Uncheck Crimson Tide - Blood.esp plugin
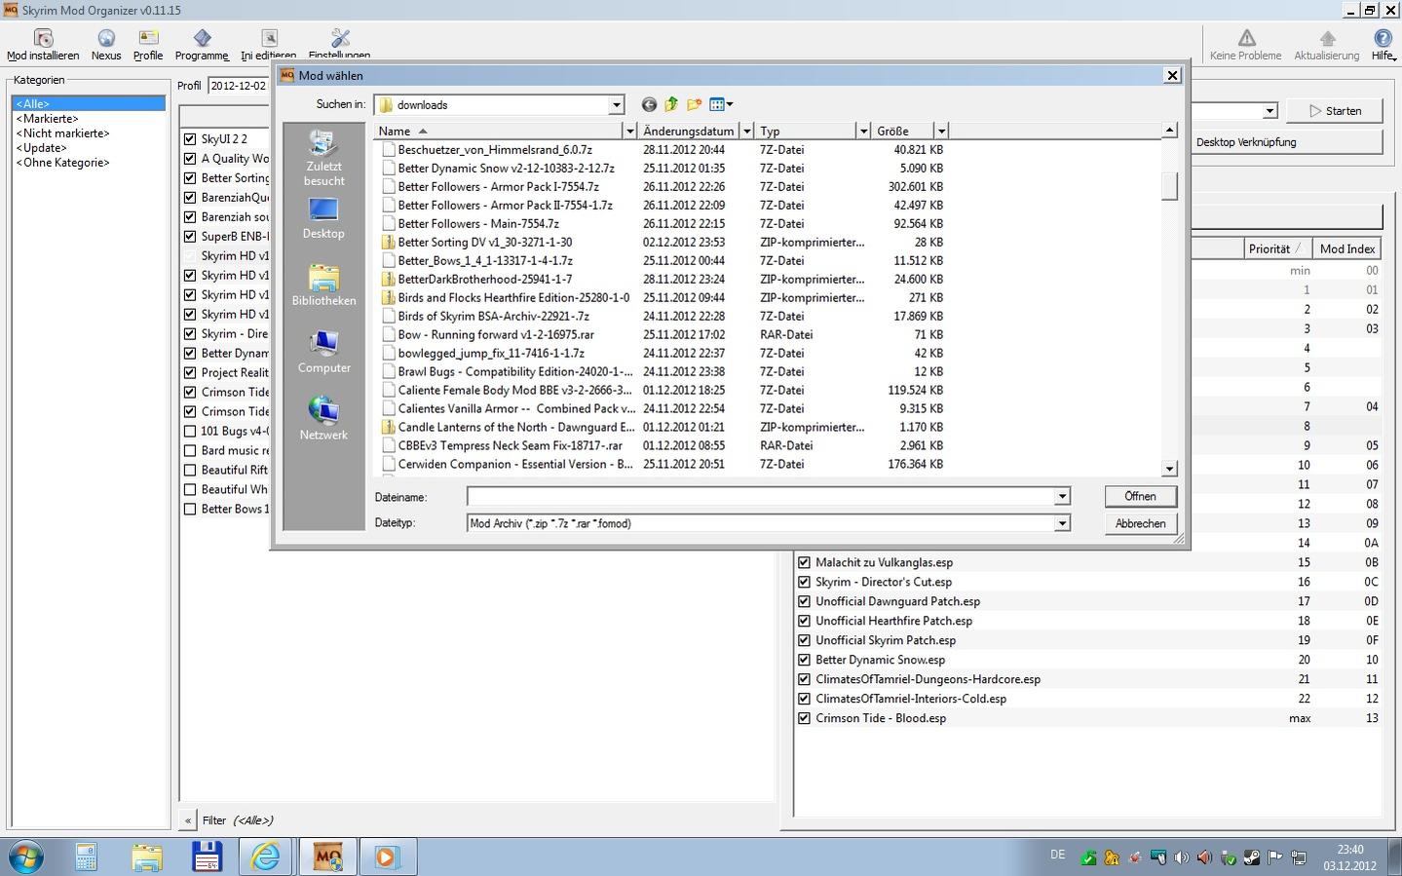This screenshot has width=1402, height=876. [804, 718]
